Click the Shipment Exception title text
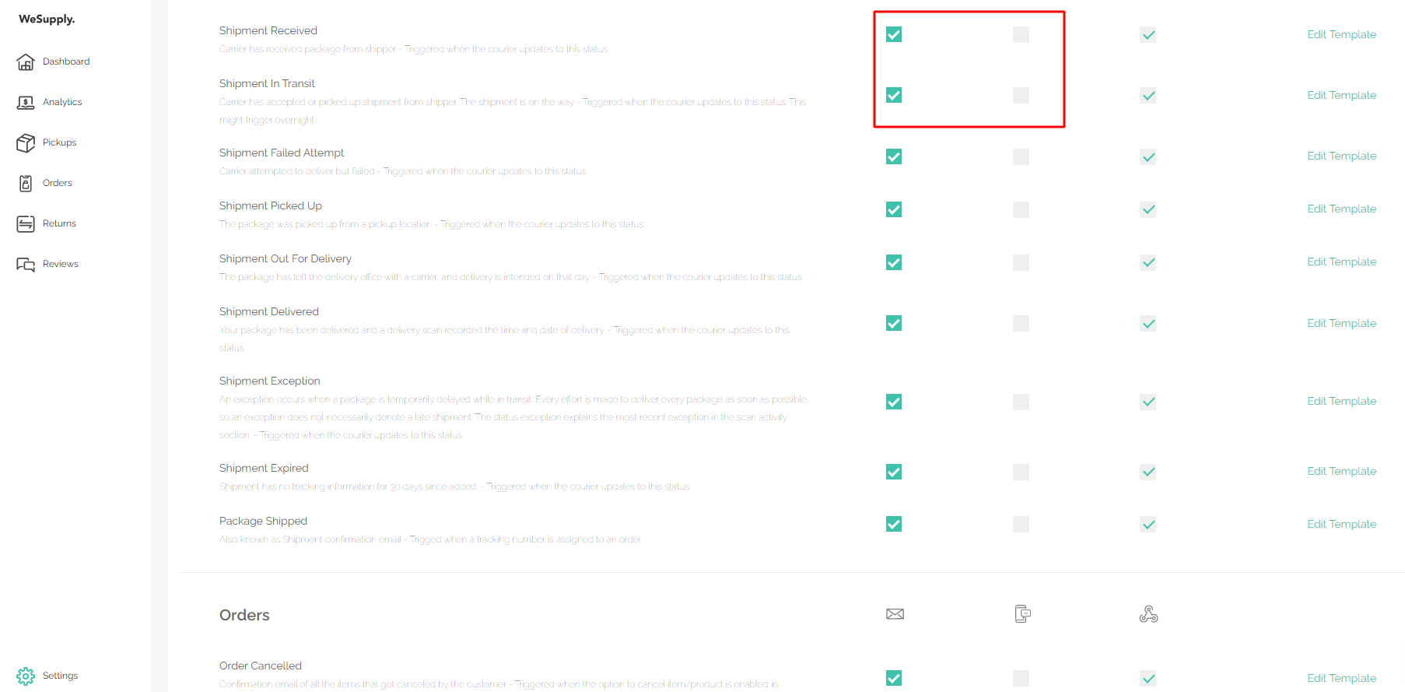Viewport: 1405px width, 692px height. 270,381
